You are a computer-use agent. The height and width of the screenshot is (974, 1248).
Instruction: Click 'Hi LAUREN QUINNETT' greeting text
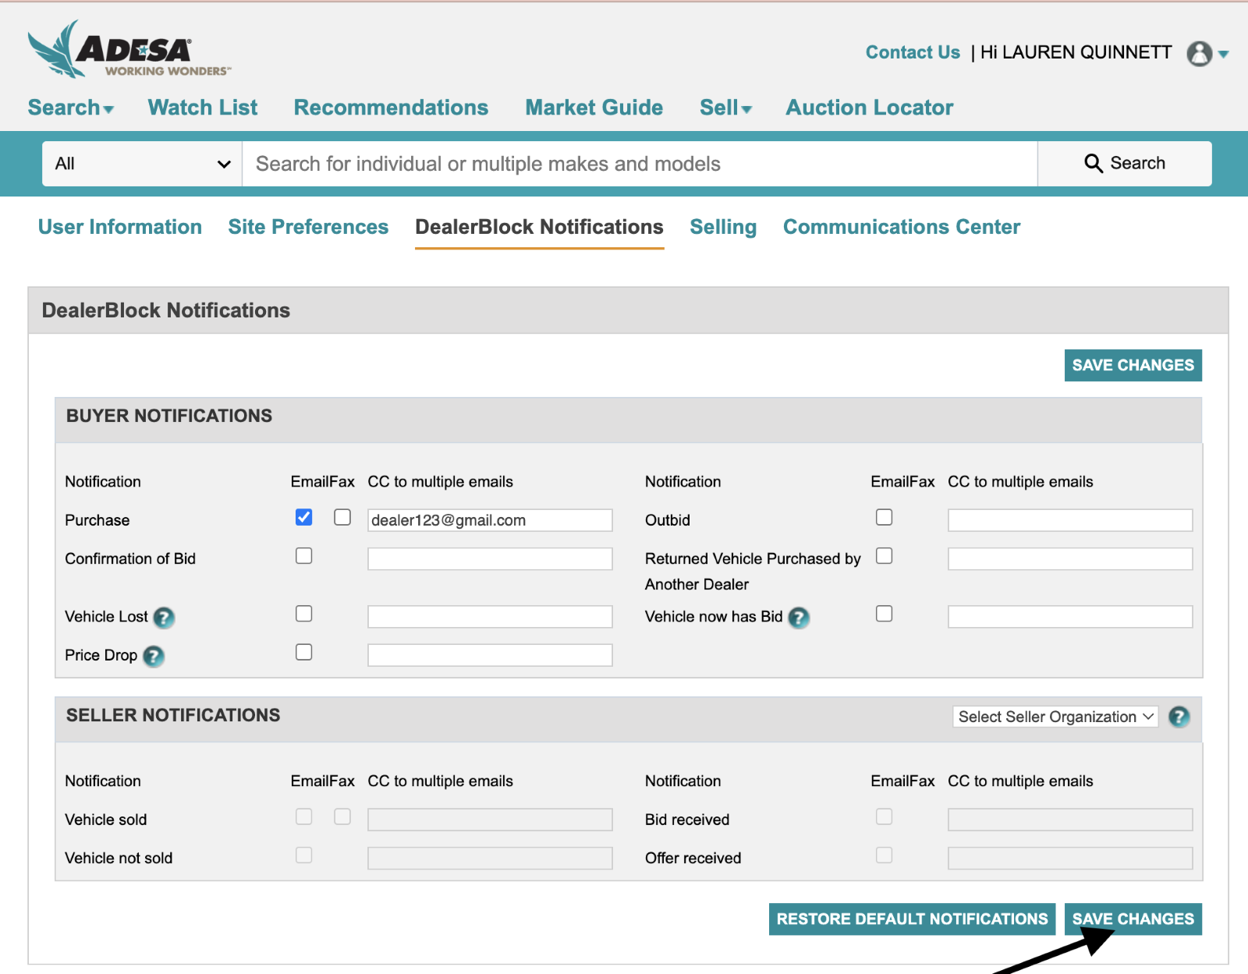pos(1076,52)
